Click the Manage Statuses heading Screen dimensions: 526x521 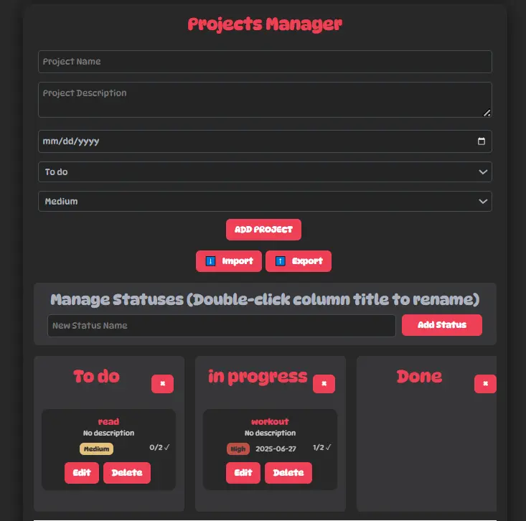(x=265, y=299)
